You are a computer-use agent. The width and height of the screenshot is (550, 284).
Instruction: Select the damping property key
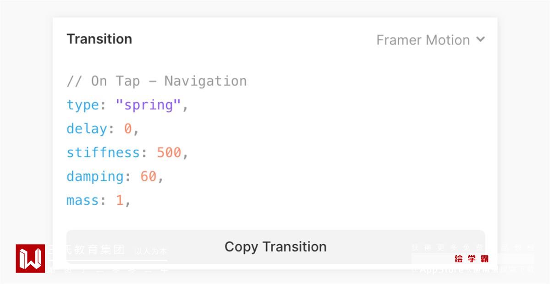pos(94,176)
